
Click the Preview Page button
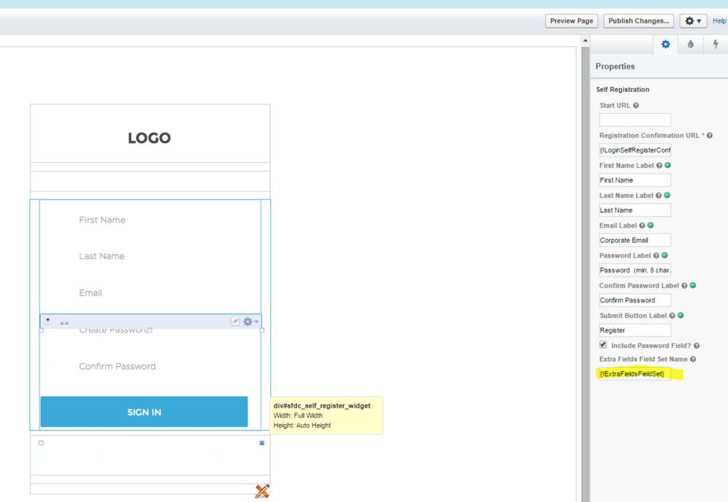572,21
